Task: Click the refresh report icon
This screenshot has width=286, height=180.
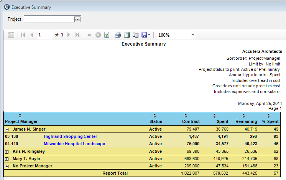Action: [x=107, y=35]
